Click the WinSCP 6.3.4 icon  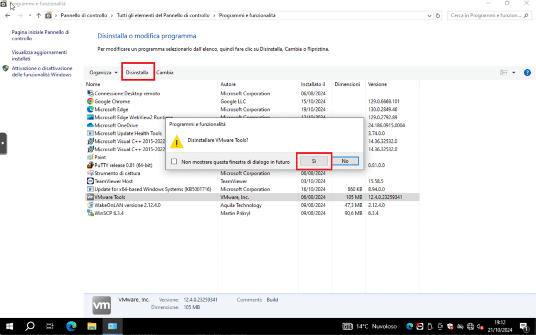[90, 213]
